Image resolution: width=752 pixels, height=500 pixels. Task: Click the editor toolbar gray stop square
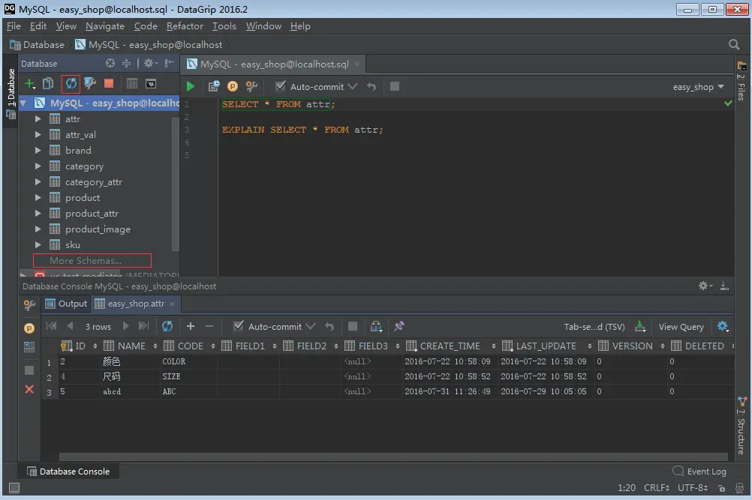[395, 86]
